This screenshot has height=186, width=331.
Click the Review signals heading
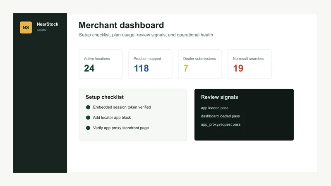(x=220, y=97)
